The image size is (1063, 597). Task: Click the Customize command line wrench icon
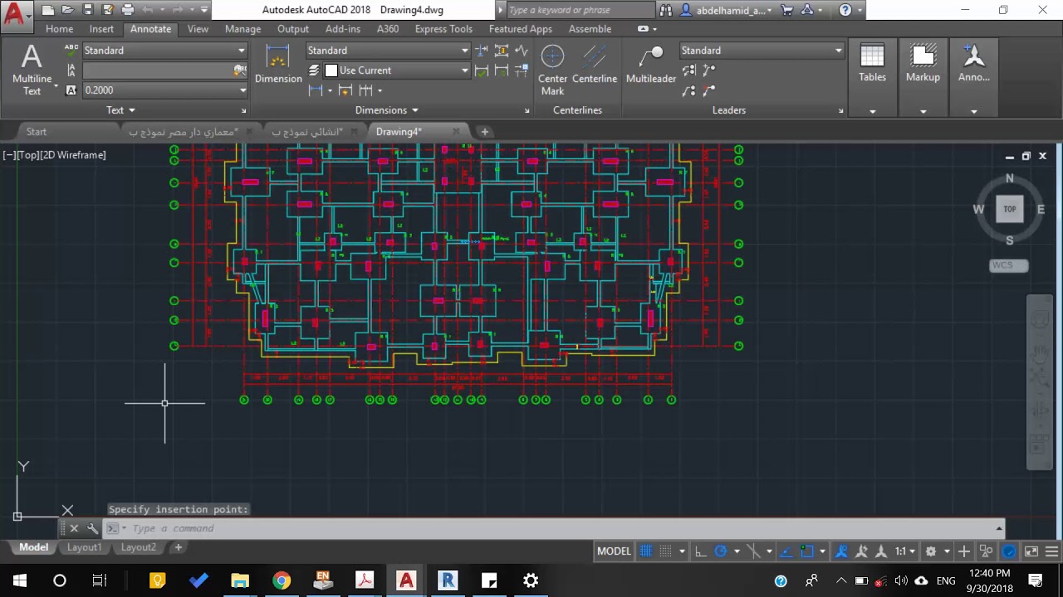click(92, 528)
